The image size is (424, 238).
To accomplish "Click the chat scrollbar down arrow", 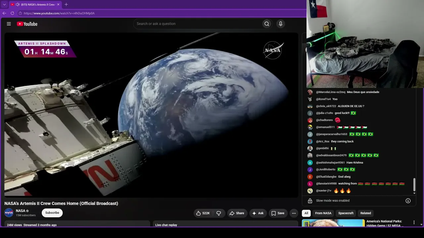I will tap(414, 193).
